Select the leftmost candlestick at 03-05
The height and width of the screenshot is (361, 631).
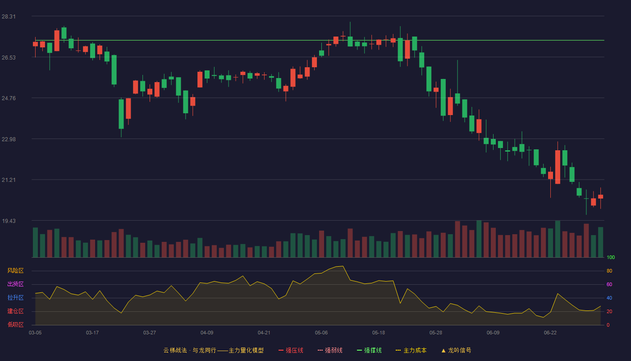(x=35, y=44)
